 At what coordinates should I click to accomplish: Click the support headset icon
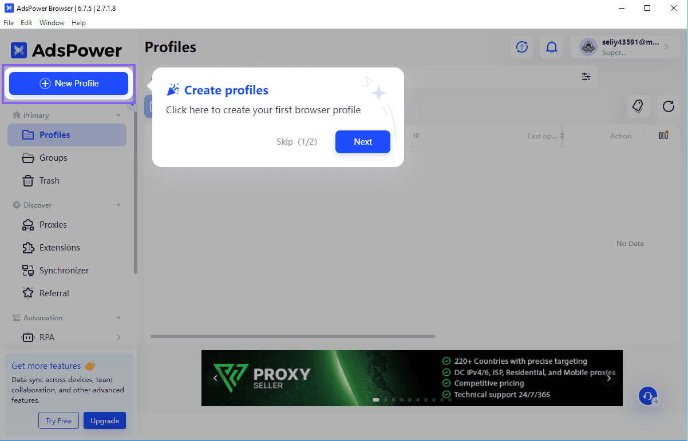647,396
